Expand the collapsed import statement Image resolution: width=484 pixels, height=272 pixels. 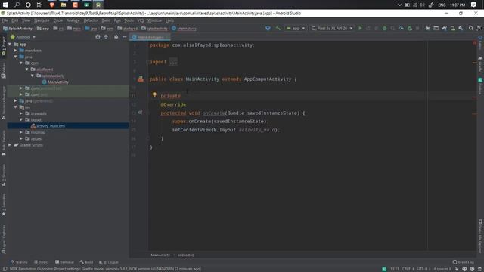pos(173,62)
